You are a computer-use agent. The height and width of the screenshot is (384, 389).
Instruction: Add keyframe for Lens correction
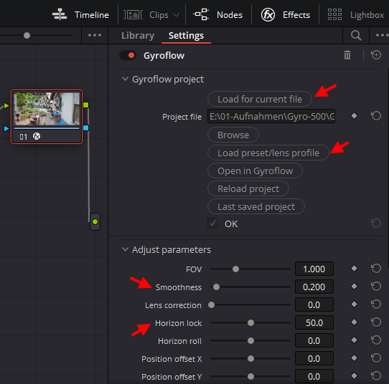[355, 304]
